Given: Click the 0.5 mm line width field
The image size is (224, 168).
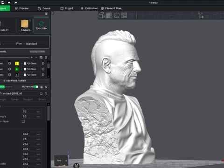Looking at the screenshot, I should [31, 139].
